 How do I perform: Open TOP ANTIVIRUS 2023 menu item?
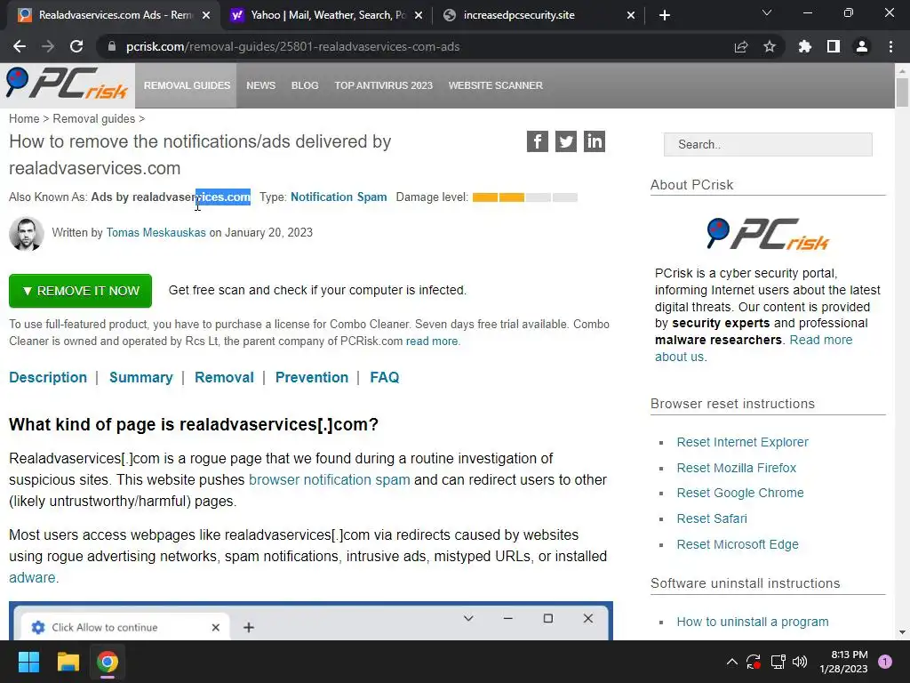(384, 85)
